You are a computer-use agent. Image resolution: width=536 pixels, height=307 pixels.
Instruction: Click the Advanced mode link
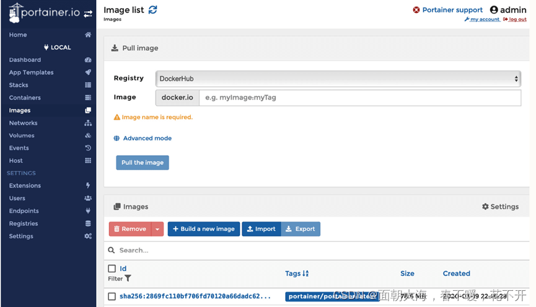[x=147, y=139]
